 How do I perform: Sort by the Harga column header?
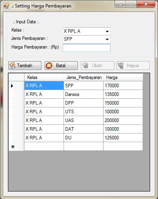(x=123, y=77)
